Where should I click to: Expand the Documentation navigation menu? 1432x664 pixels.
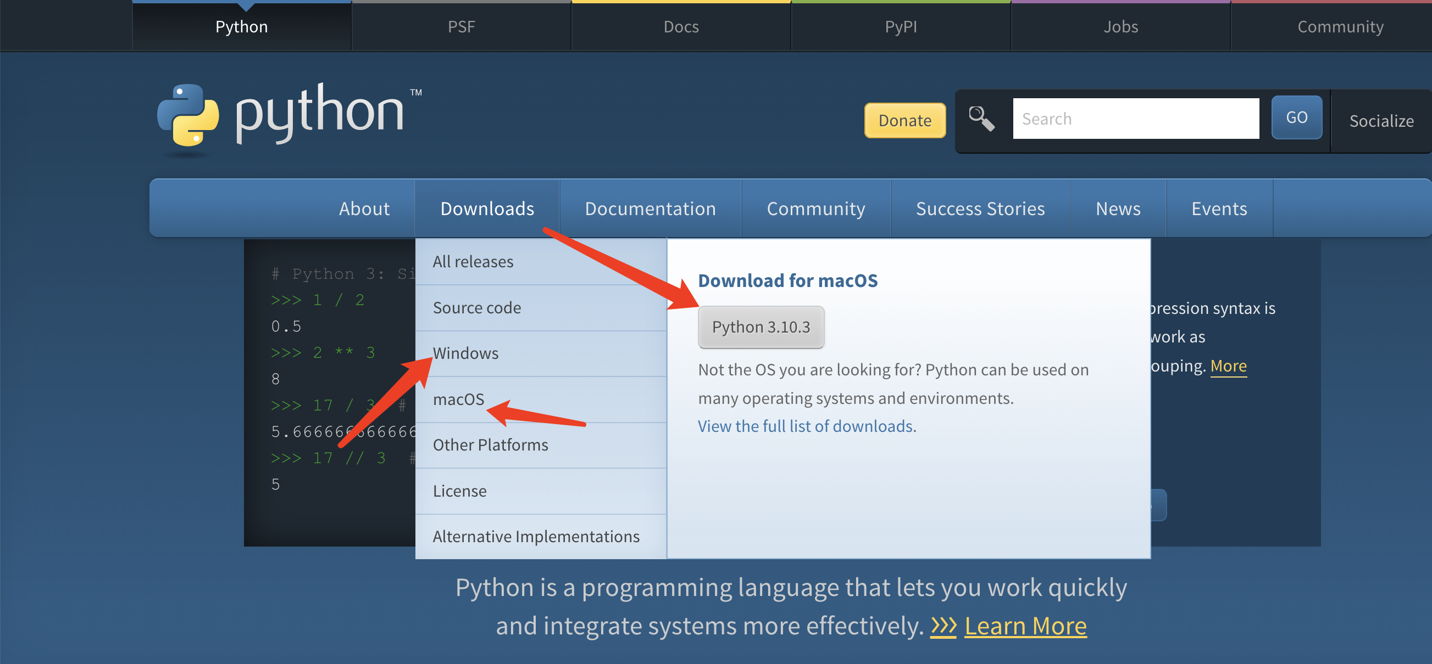click(650, 209)
